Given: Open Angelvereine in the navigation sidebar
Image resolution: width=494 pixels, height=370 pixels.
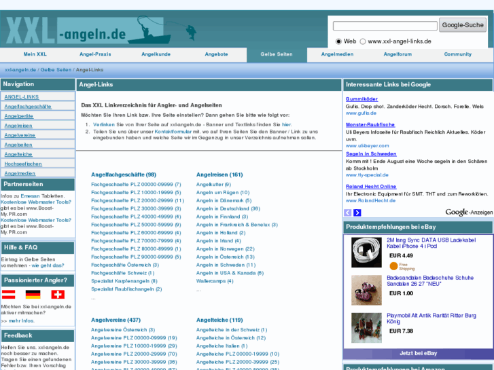Looking at the screenshot, I should 20,135.
